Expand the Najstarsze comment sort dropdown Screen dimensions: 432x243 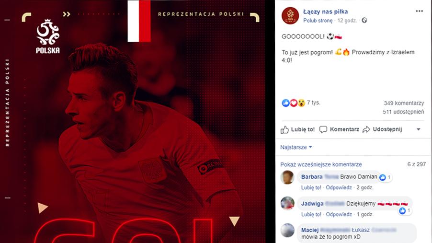click(296, 147)
